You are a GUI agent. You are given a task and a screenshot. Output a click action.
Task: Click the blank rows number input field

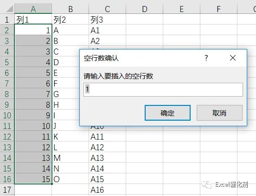(x=163, y=90)
